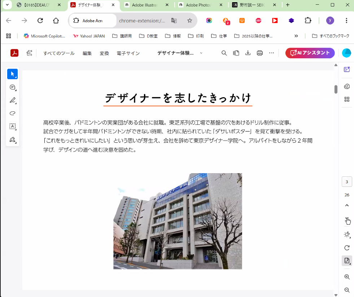The width and height of the screenshot is (354, 297).
Task: Select the arrow selection tool
Action: click(x=12, y=74)
